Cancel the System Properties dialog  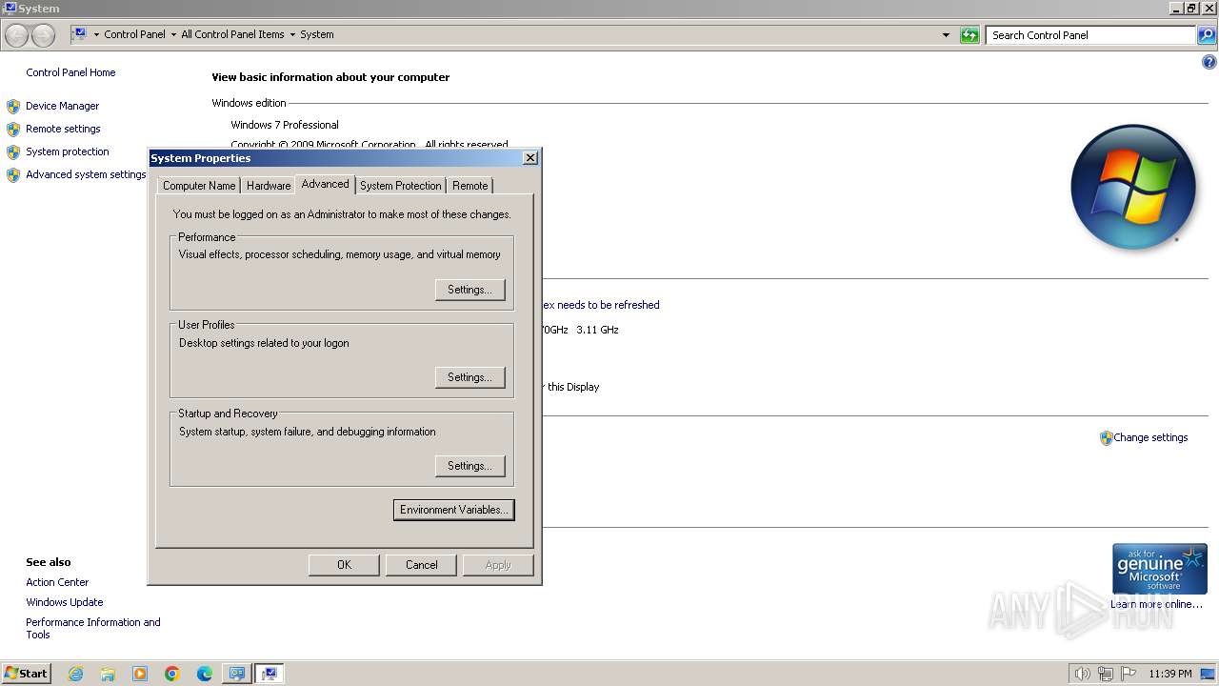pyautogui.click(x=421, y=565)
